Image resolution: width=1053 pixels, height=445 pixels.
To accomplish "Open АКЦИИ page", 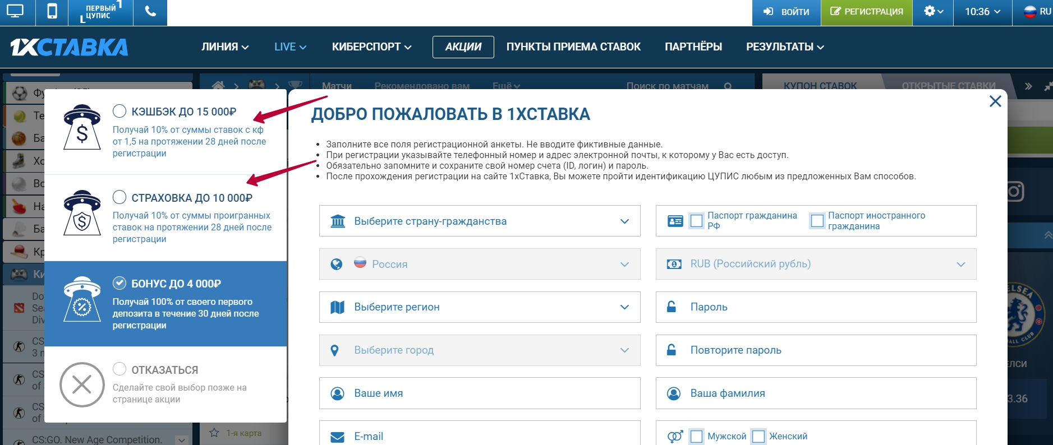I will (x=463, y=47).
